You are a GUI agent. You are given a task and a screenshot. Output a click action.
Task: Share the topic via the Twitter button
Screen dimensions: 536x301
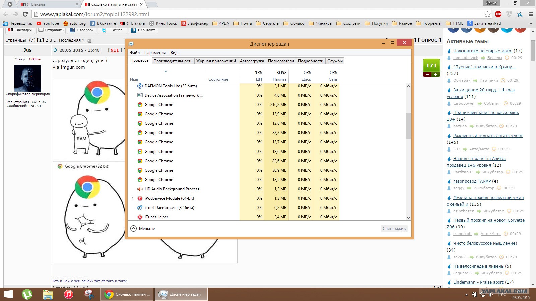point(113,30)
